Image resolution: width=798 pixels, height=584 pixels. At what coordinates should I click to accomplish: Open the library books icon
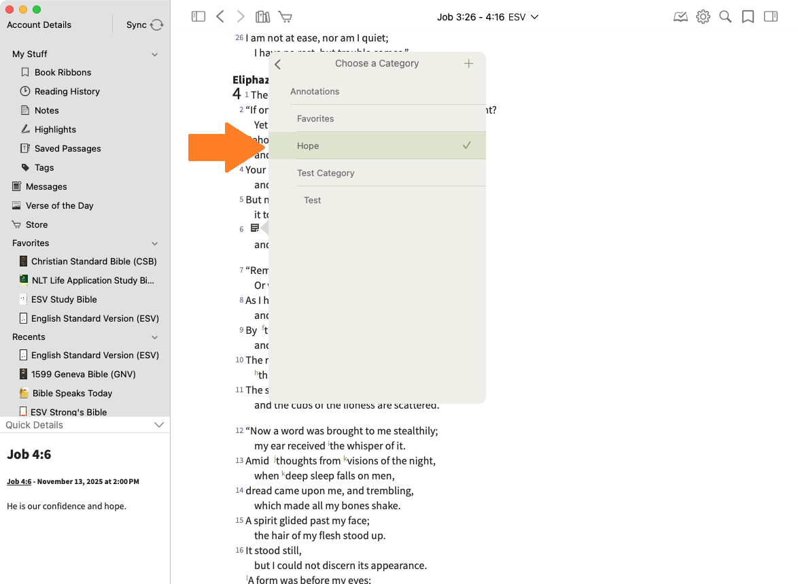tap(262, 16)
